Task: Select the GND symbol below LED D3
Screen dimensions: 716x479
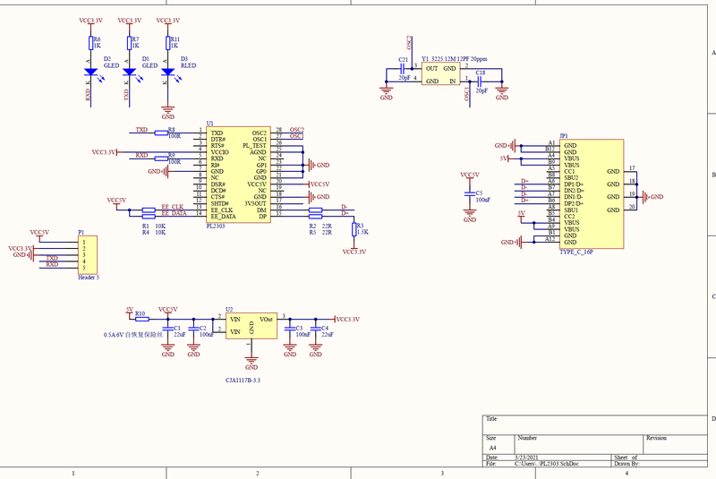Action: (x=168, y=111)
